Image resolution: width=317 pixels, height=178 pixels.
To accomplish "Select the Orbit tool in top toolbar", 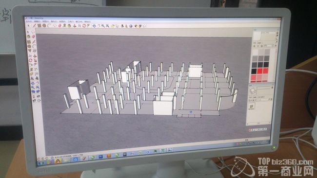I will 94,26.
